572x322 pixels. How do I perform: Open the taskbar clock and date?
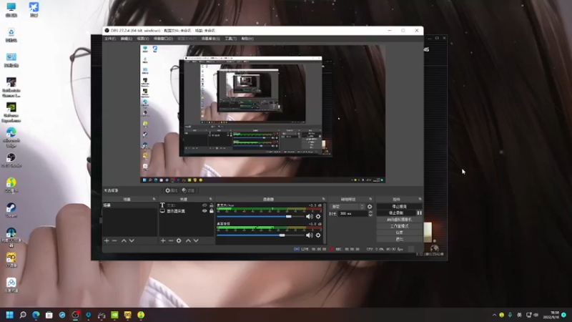(x=551, y=315)
